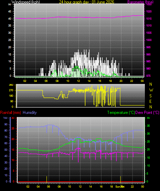
Task: Click '360' on the wind direction axis
Action: tap(11, 85)
